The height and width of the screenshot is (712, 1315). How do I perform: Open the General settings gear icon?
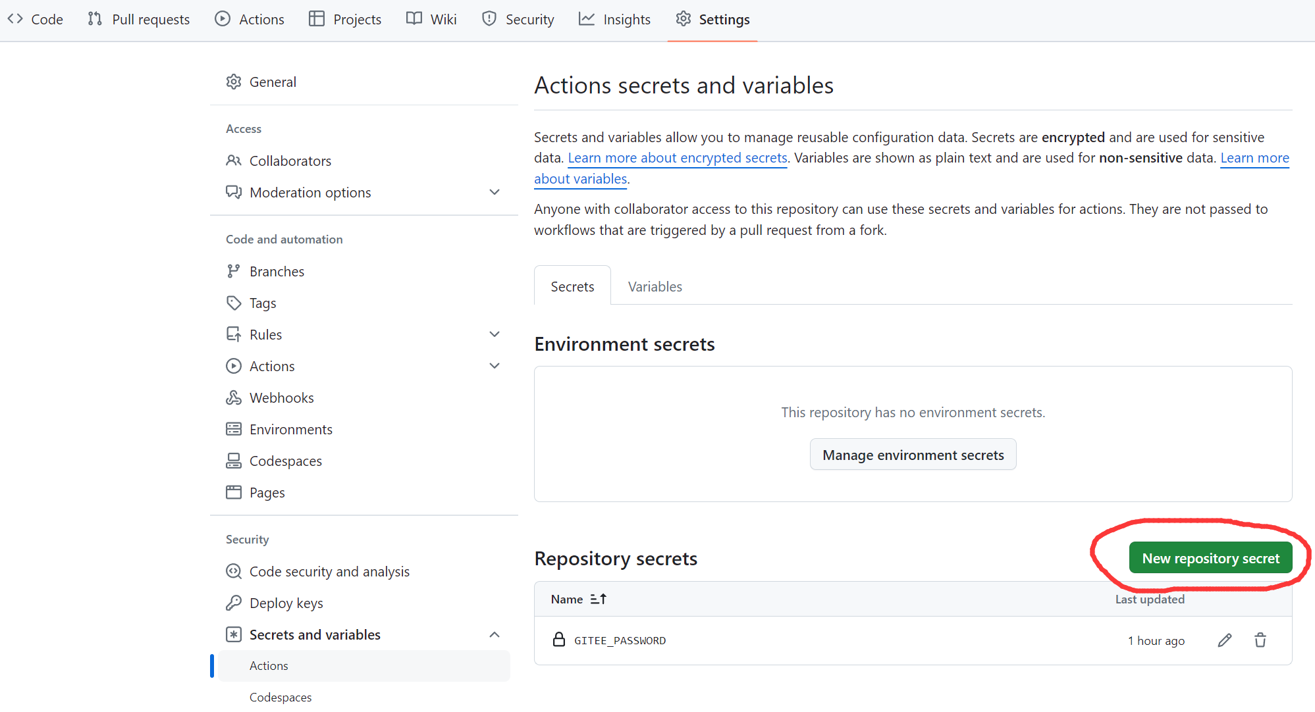[x=234, y=82]
